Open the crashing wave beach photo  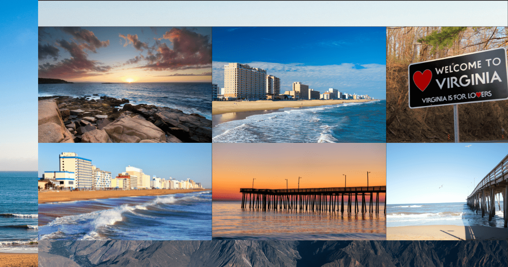pos(125,192)
